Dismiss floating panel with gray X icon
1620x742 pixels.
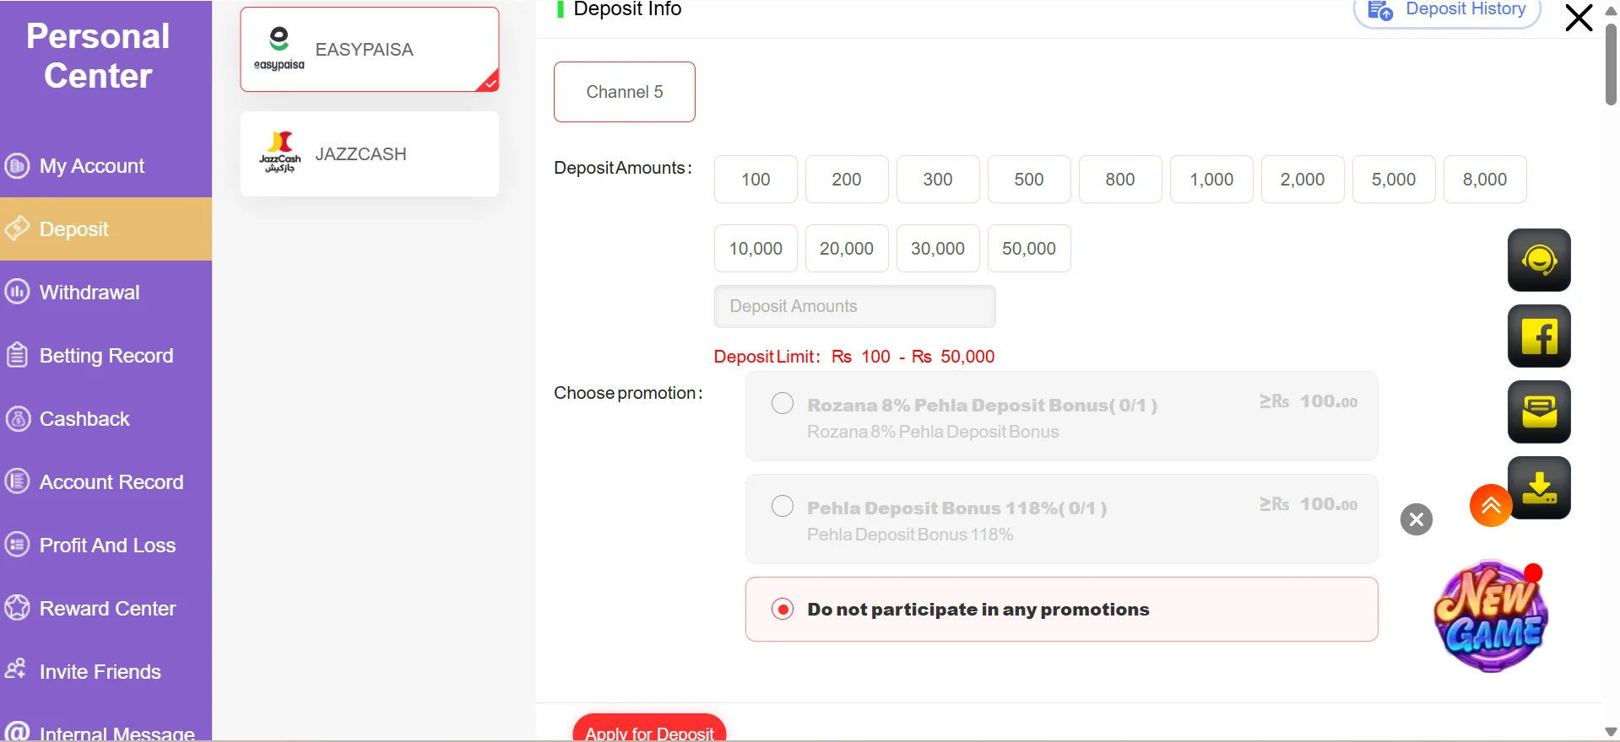click(x=1416, y=519)
